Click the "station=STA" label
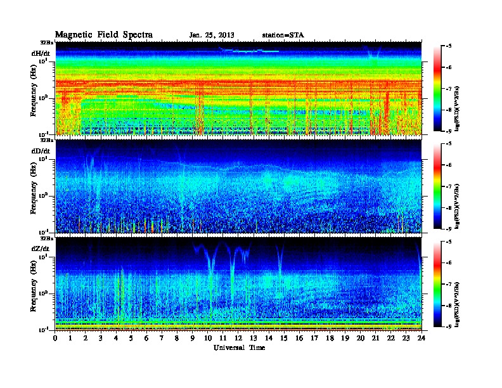The width and height of the screenshot is (502, 388). (x=283, y=36)
